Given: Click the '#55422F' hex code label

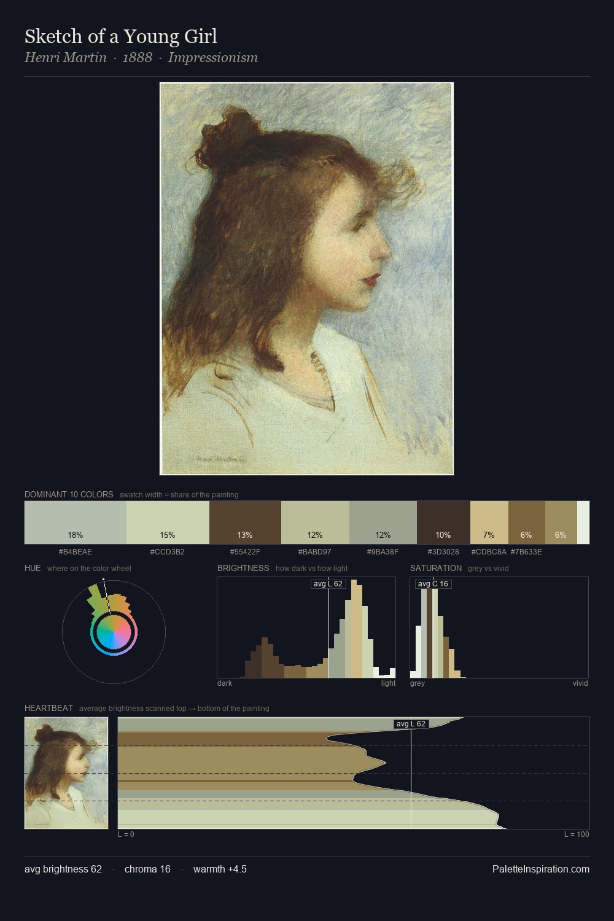Looking at the screenshot, I should click(x=245, y=551).
